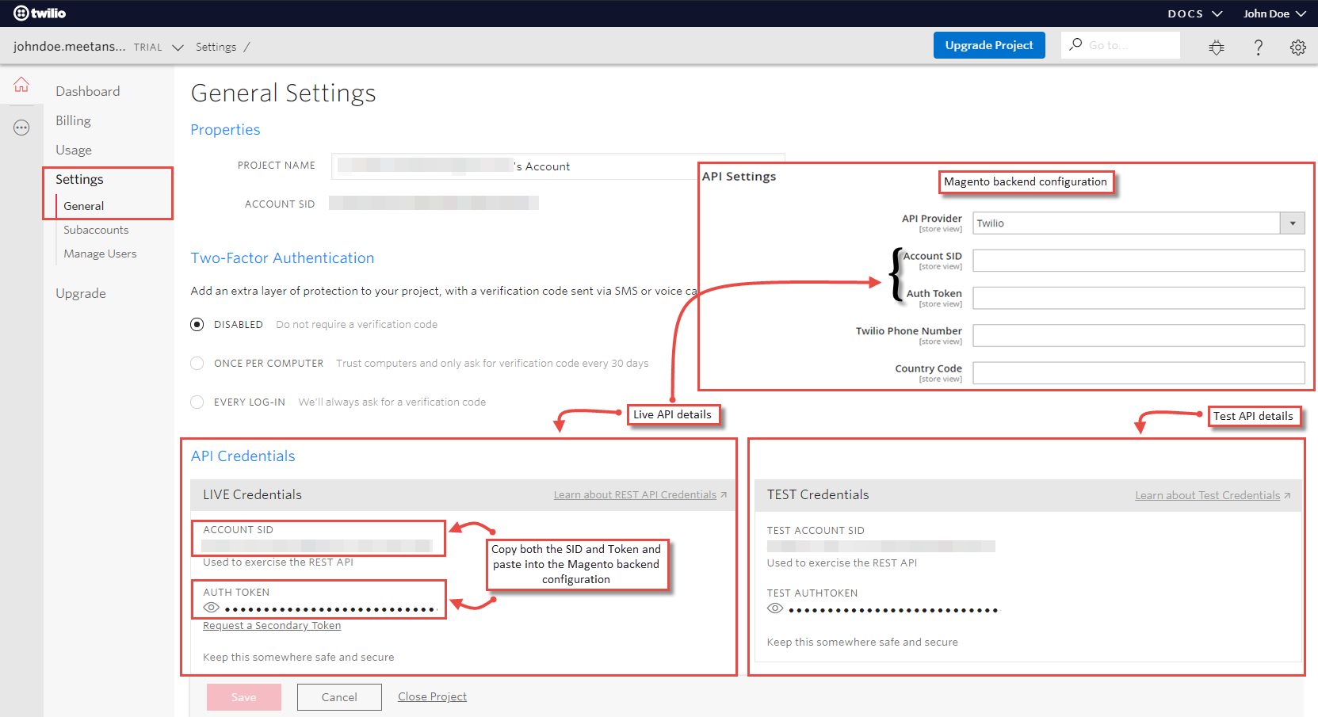The image size is (1318, 717).
Task: Click the live ACCOUNT SID value
Action: 317,546
